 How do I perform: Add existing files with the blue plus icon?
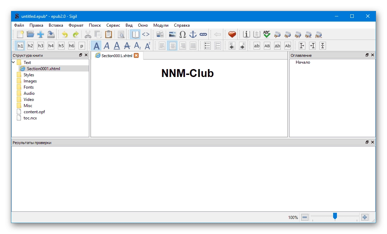click(40, 35)
